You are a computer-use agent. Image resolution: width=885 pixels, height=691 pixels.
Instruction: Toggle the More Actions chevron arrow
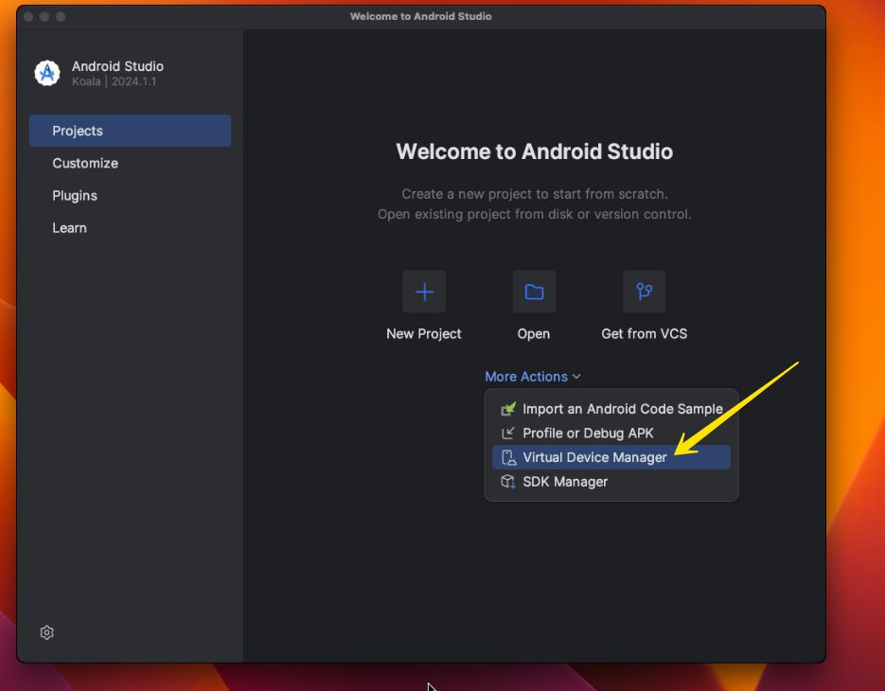click(576, 377)
